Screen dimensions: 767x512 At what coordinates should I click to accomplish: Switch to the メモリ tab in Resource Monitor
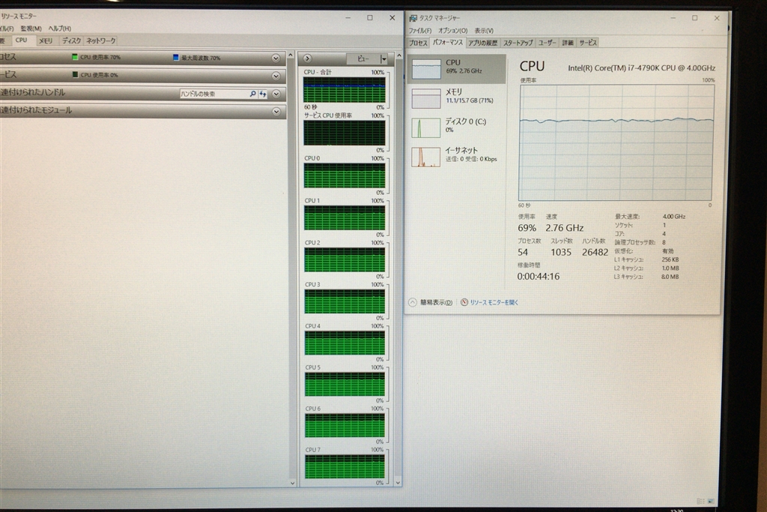pyautogui.click(x=46, y=41)
